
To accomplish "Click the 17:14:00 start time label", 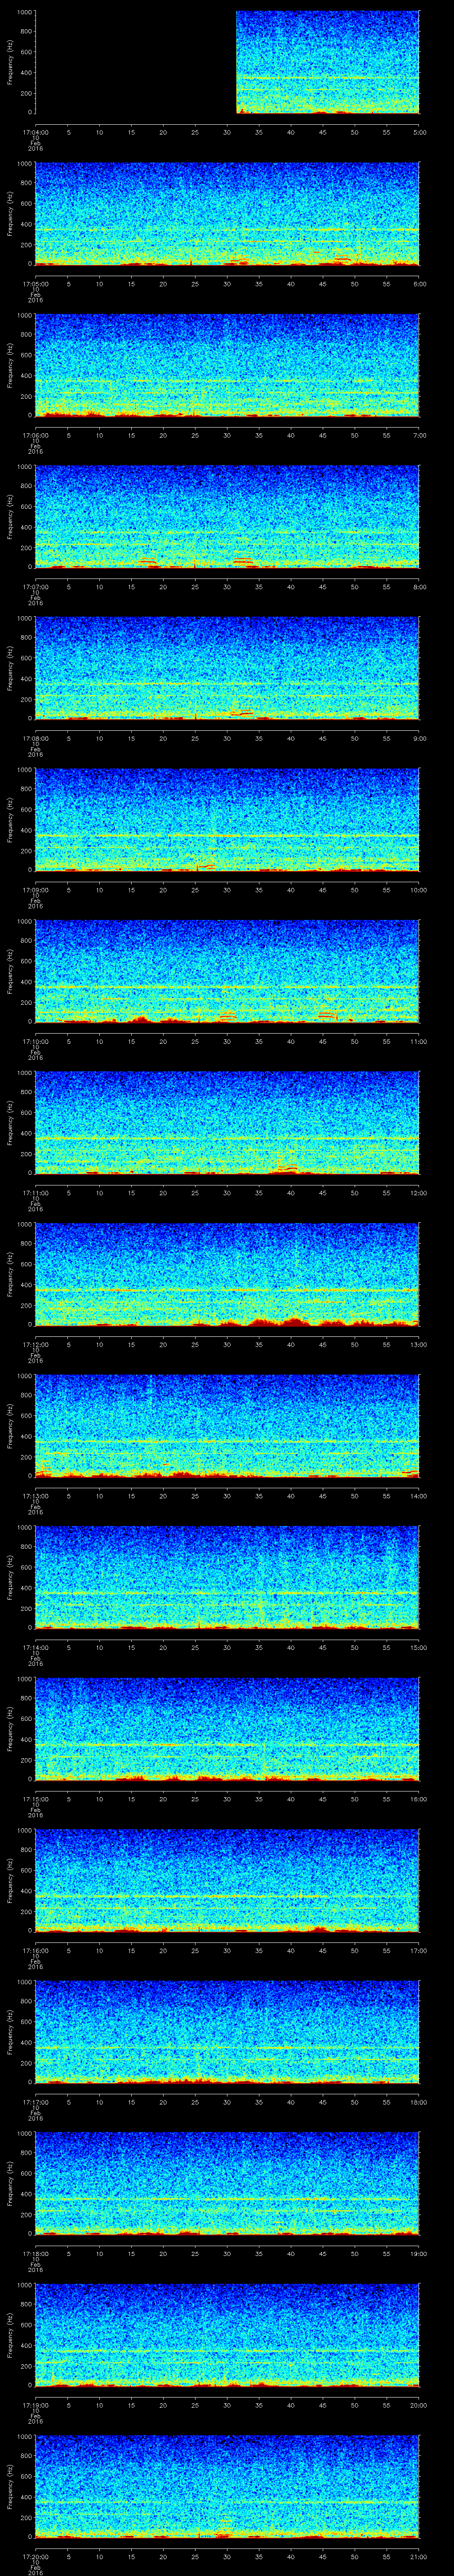I will (35, 1647).
